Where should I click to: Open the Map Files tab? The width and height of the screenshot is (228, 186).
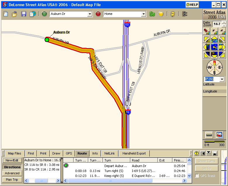click(x=15, y=153)
